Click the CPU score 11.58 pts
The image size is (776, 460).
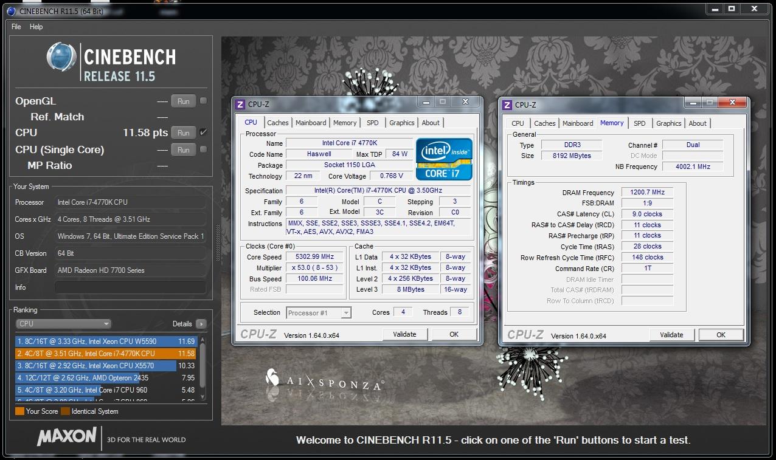(145, 132)
